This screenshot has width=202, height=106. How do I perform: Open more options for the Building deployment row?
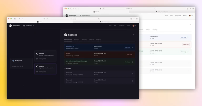pos(133,47)
